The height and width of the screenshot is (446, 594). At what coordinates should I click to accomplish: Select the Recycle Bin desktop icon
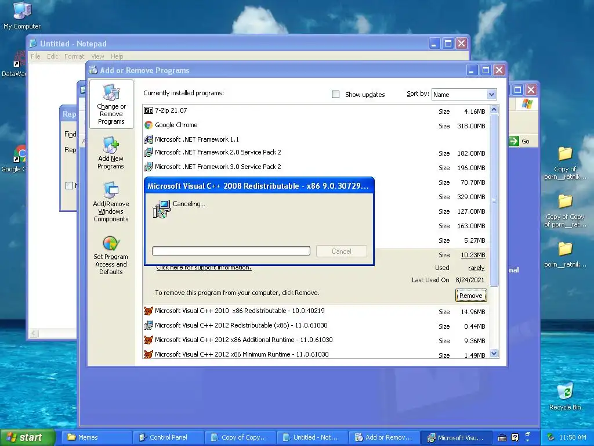point(565,396)
